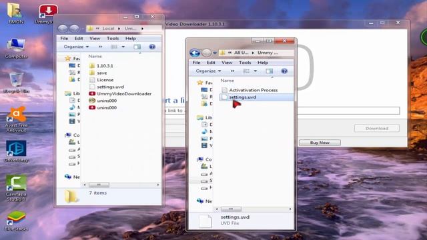Open the View menu in front Explorer window
This screenshot has height=240, width=427.
click(227, 63)
